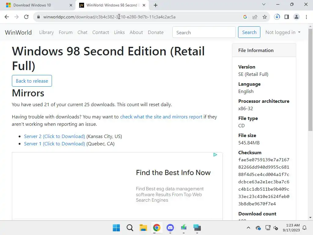313x235 pixels.
Task: Click the Language value English
Action: pos(246,91)
